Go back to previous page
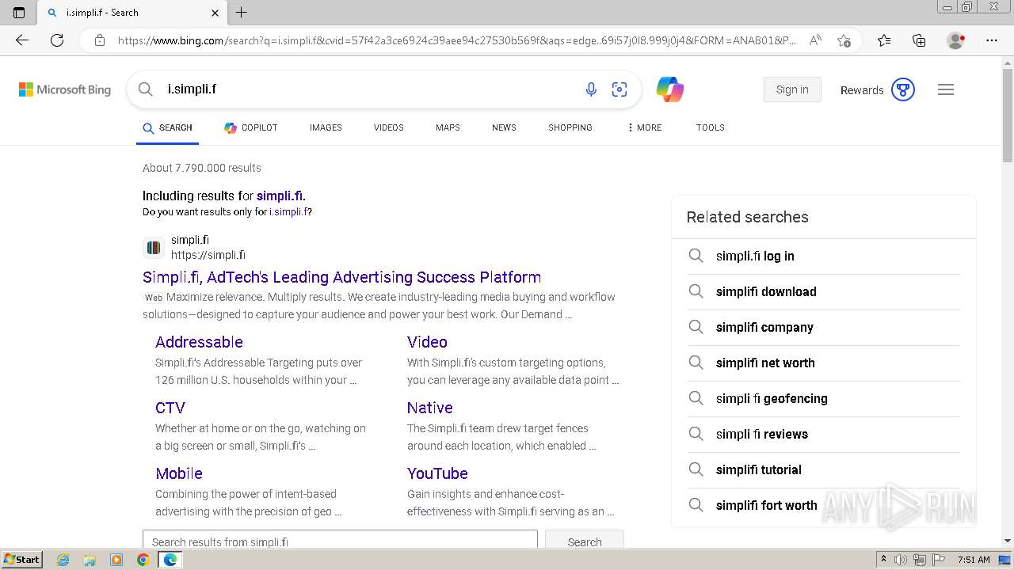 22,40
